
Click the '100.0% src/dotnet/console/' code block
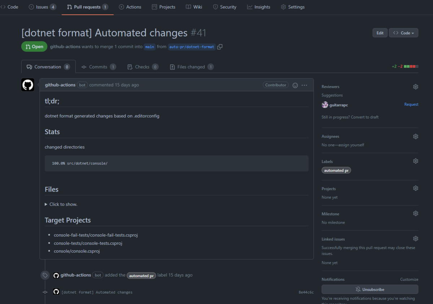click(176, 163)
